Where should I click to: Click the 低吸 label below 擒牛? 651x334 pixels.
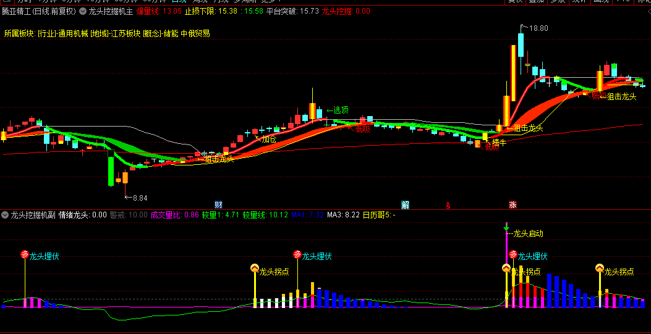(x=491, y=147)
